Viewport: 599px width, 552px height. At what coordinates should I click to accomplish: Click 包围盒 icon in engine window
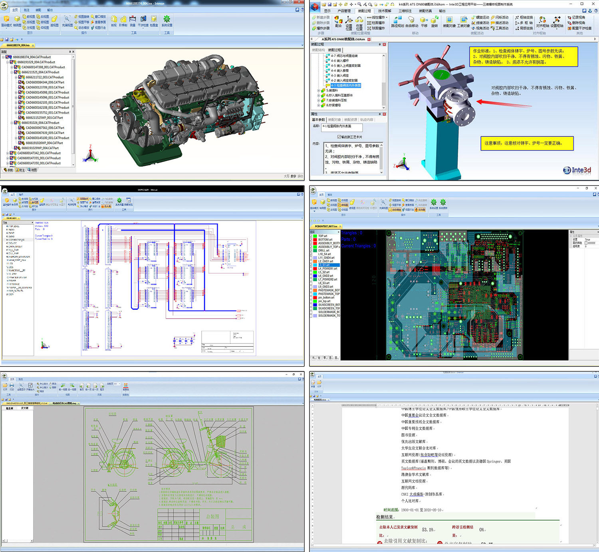pos(154,19)
